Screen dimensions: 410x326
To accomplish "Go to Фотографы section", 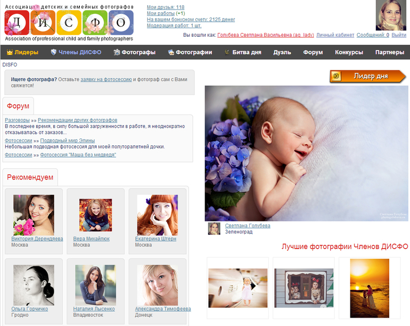I will tap(138, 52).
